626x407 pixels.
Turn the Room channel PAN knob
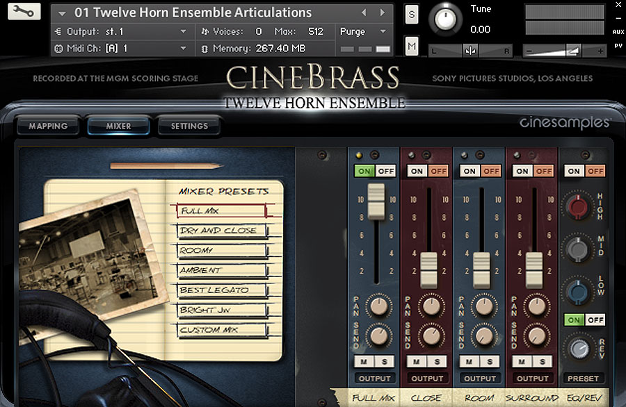(484, 306)
